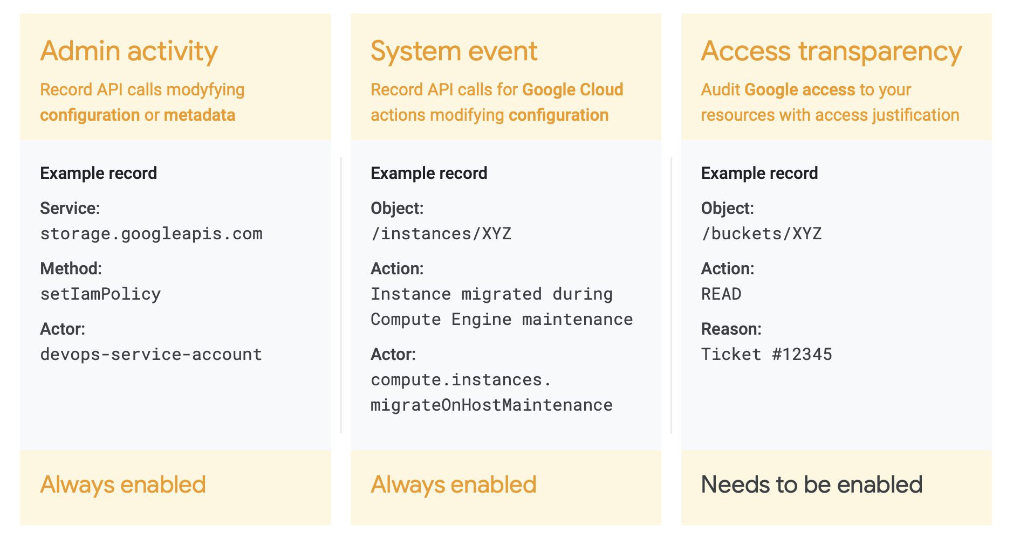Screen dimensions: 1013x540
Task: Select the READ action value
Action: click(x=721, y=294)
